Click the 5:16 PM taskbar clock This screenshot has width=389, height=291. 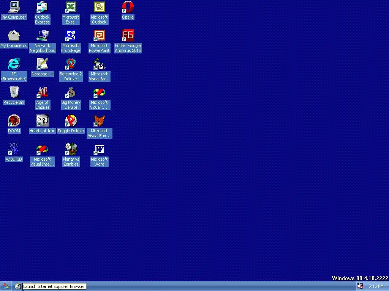point(376,286)
